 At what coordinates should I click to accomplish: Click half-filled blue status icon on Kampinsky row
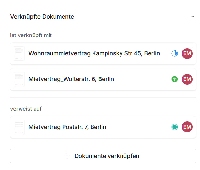pos(175,53)
